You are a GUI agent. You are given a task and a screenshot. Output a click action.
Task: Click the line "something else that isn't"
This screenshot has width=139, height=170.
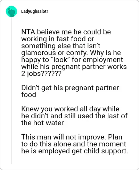[61, 46]
